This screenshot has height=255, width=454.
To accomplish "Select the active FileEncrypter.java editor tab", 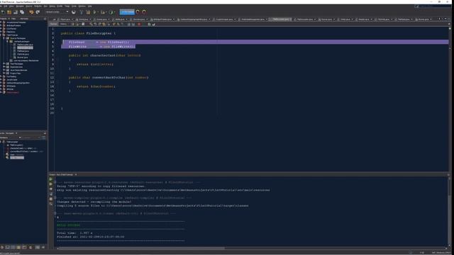I will click(x=280, y=19).
